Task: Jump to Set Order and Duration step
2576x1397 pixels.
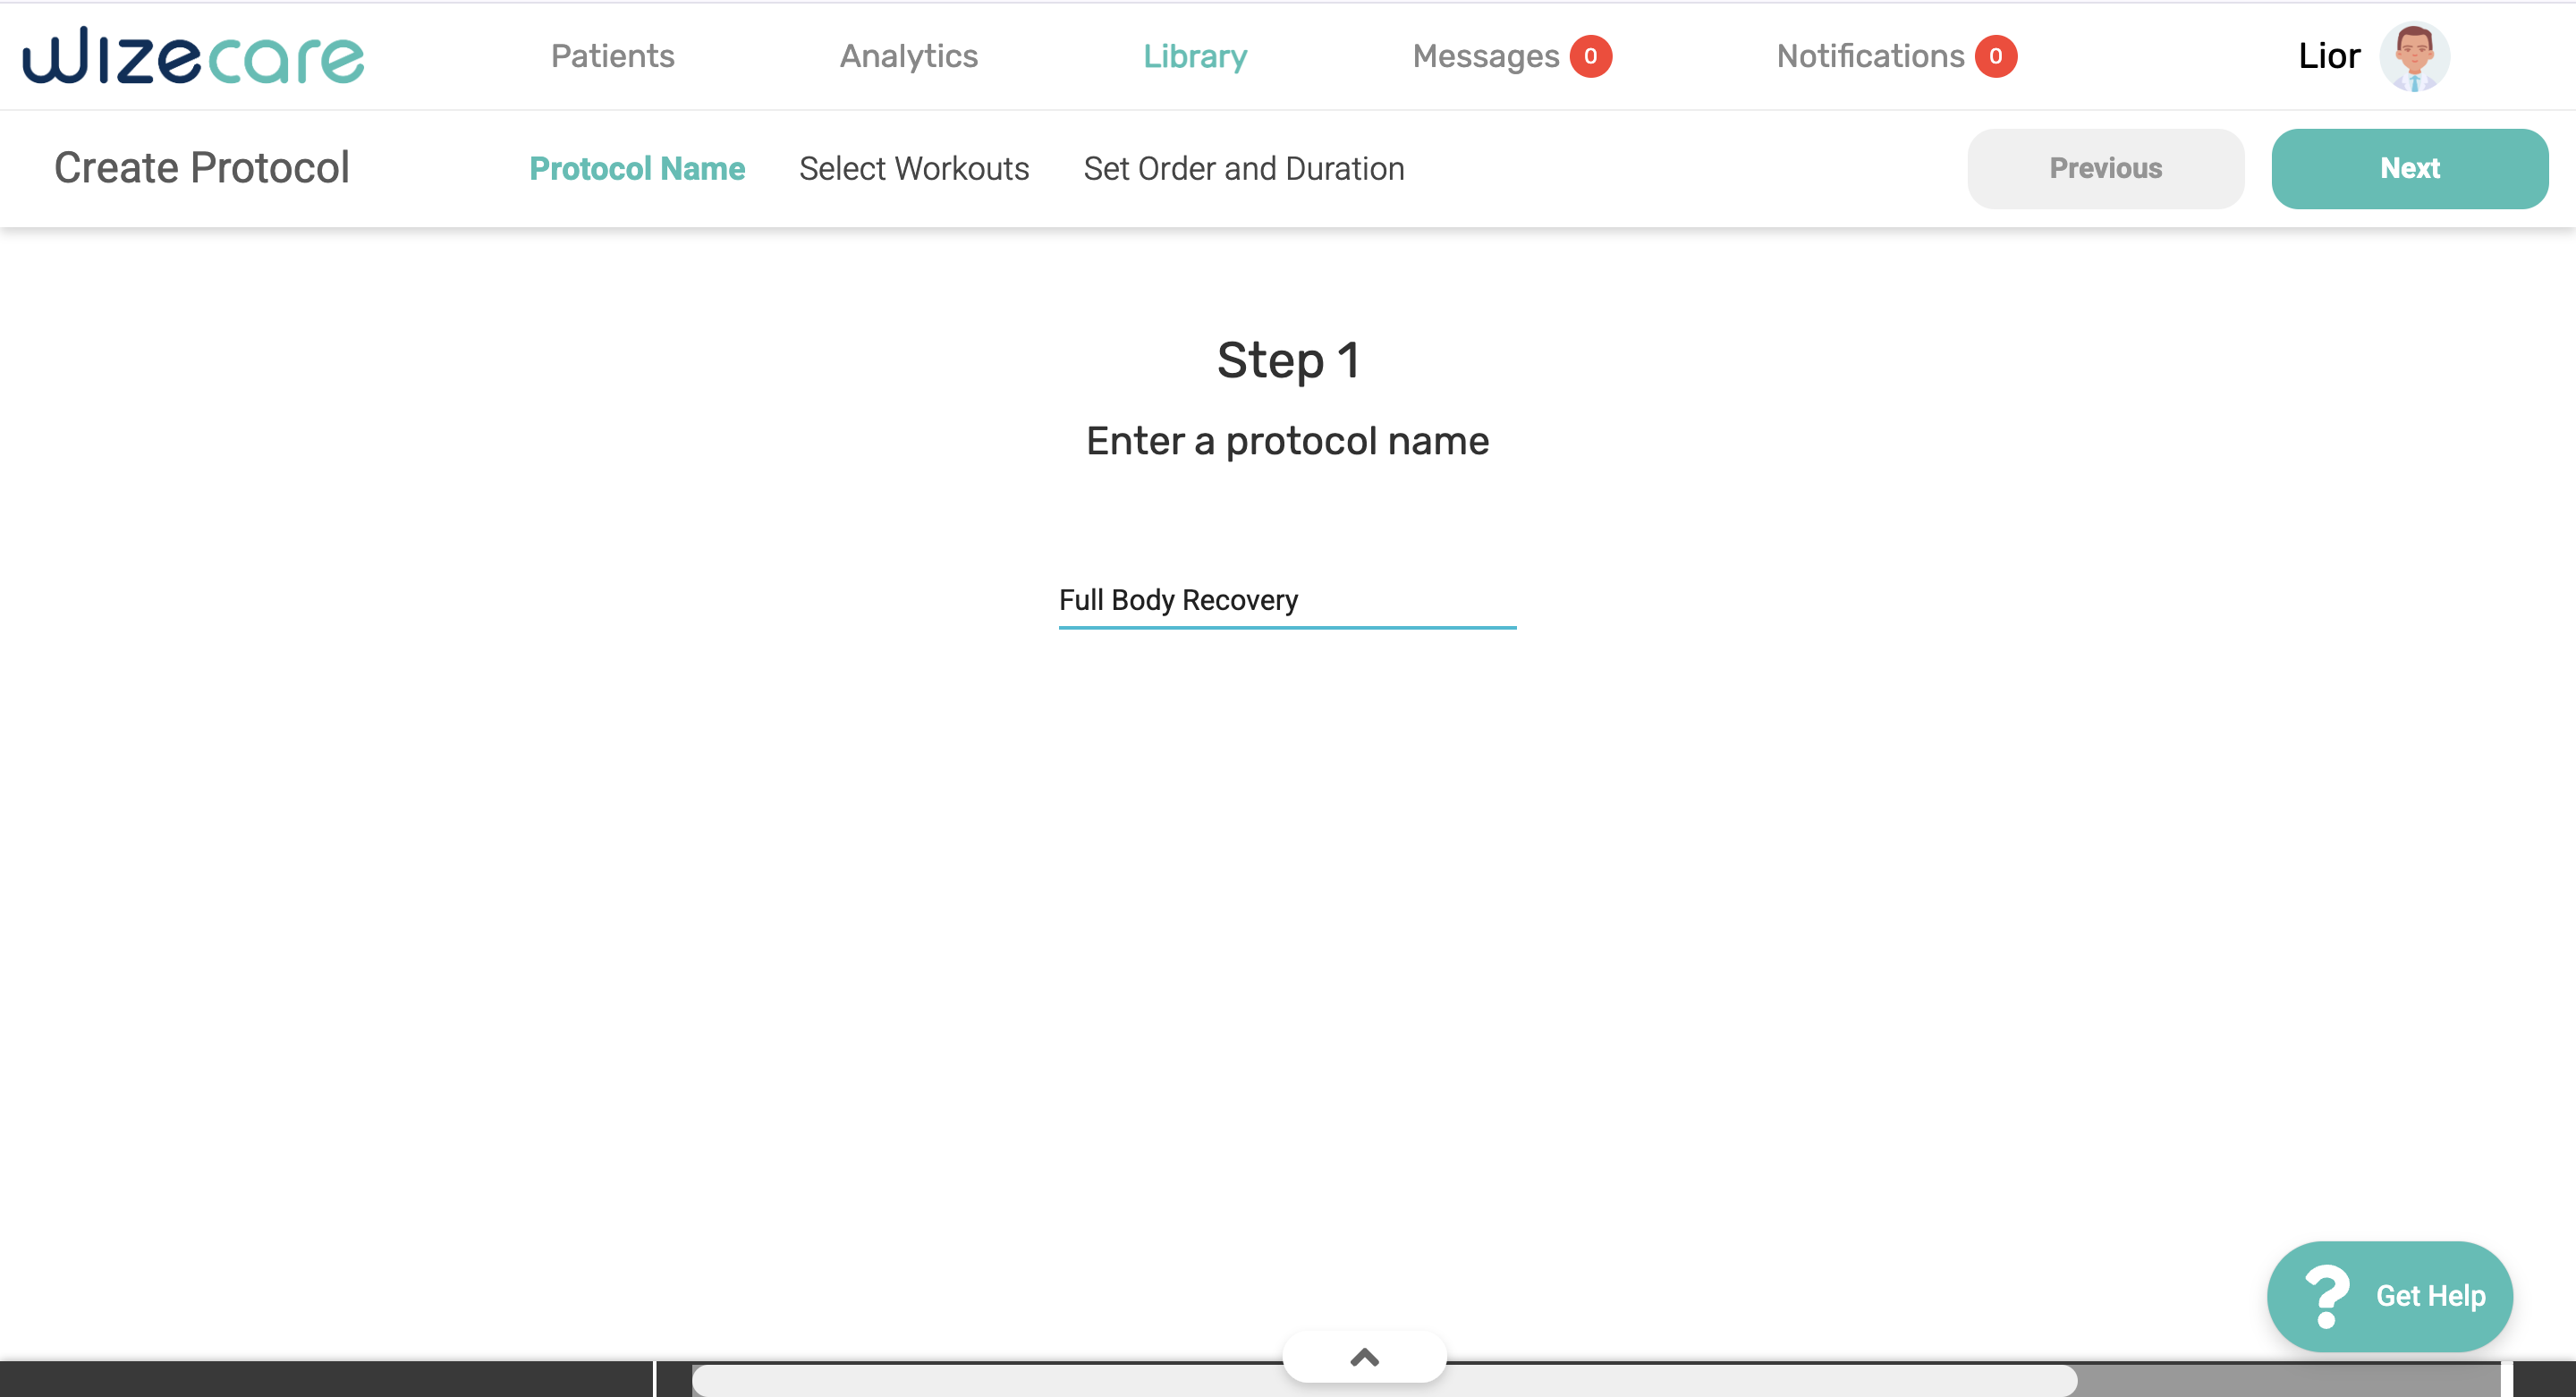Action: pyautogui.click(x=1243, y=168)
